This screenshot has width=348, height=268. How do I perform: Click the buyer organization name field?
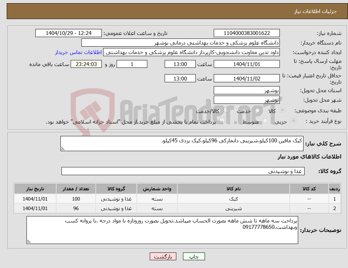(181, 43)
